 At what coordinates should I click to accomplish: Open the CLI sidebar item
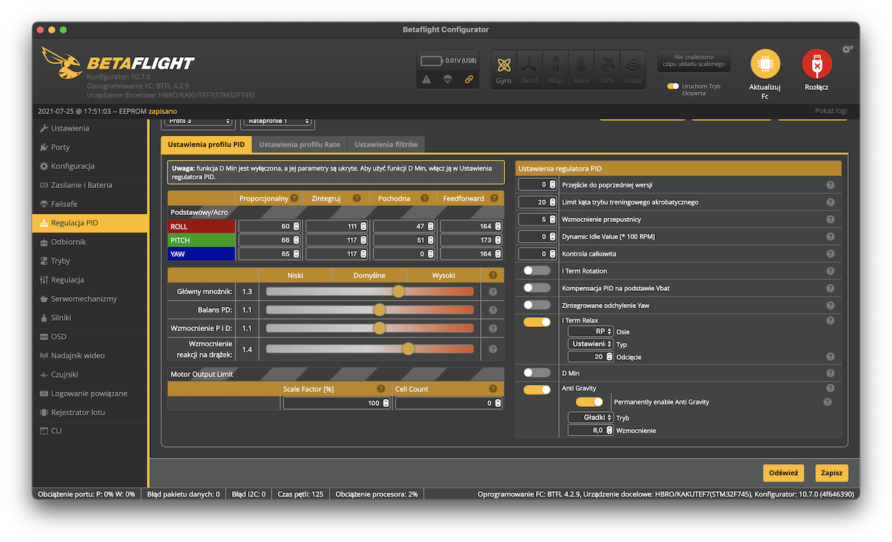(90, 431)
